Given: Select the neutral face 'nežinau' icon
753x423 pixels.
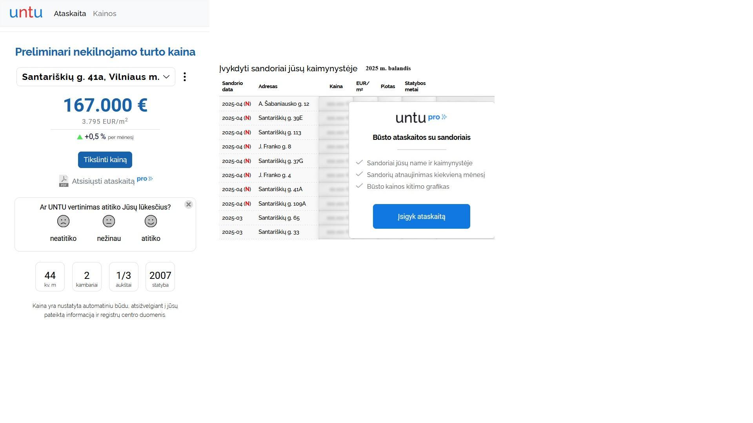Looking at the screenshot, I should [x=109, y=221].
